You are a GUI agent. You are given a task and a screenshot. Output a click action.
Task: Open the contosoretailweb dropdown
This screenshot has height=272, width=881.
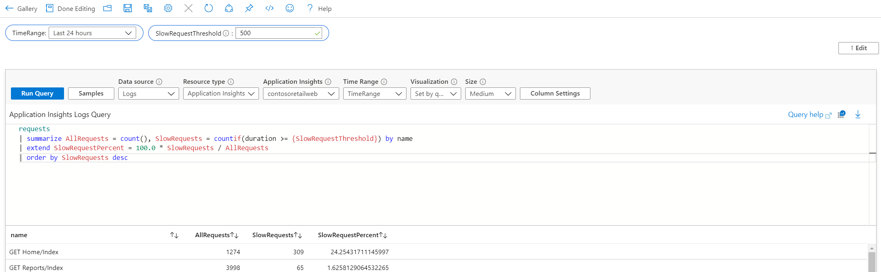click(301, 93)
